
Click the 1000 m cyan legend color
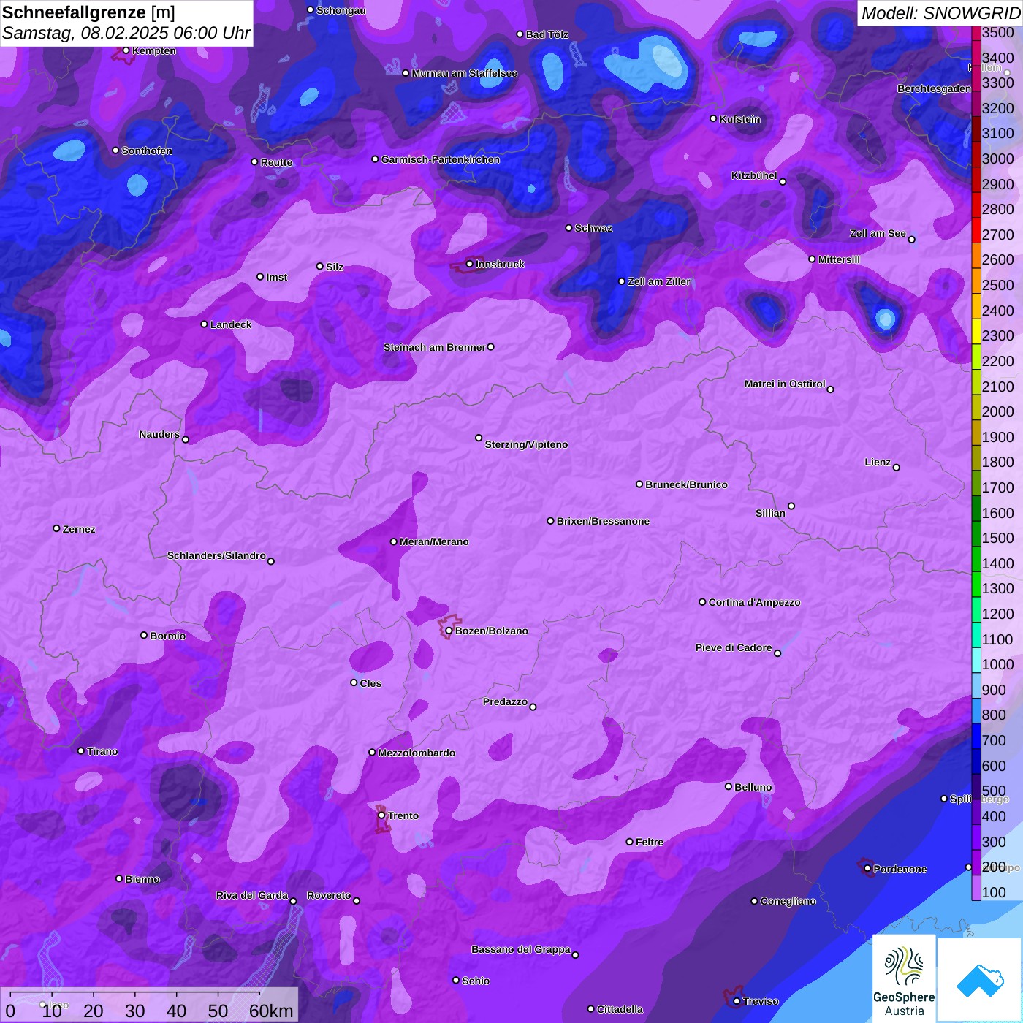[976, 661]
